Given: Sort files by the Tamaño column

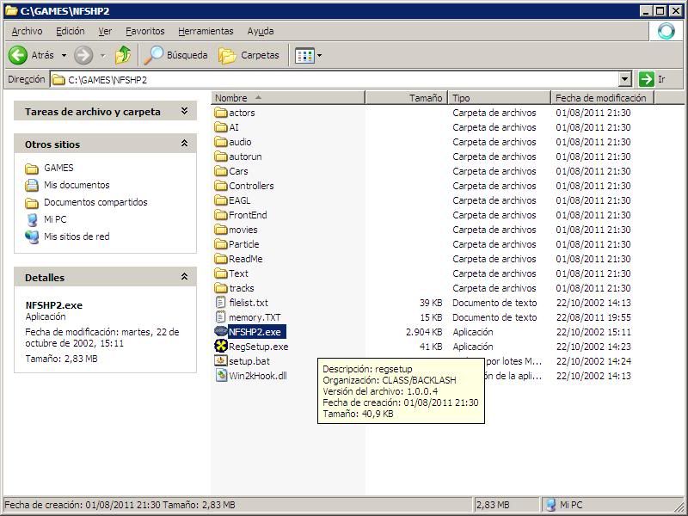Looking at the screenshot, I should [406, 98].
